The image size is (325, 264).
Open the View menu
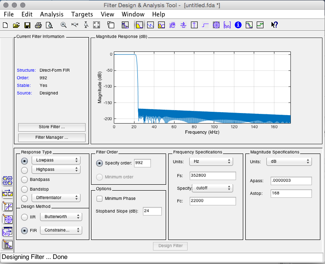click(x=107, y=14)
